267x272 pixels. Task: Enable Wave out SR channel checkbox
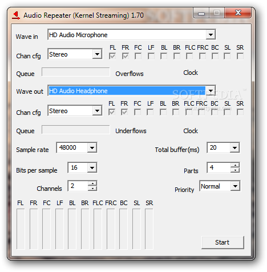tap(240, 112)
